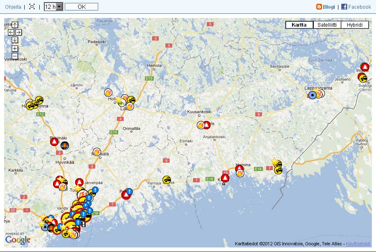Switch to Hybridi map view
The image size is (376, 252).
355,25
